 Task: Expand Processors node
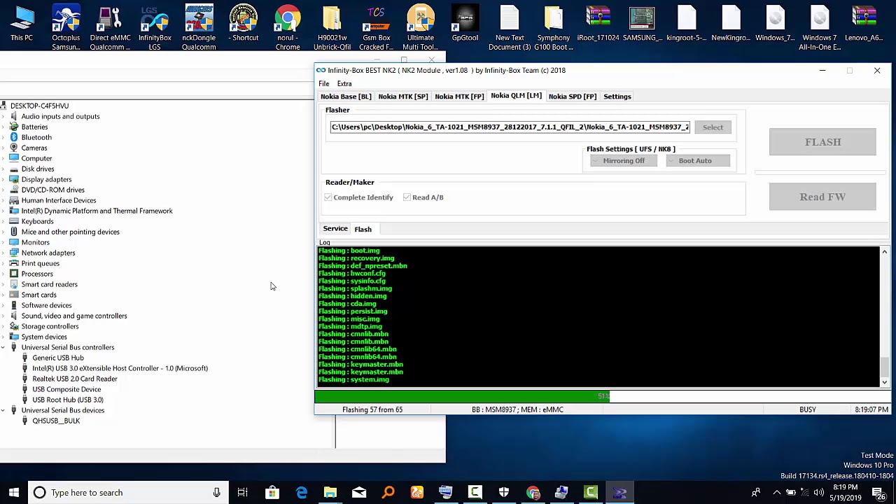(3, 274)
